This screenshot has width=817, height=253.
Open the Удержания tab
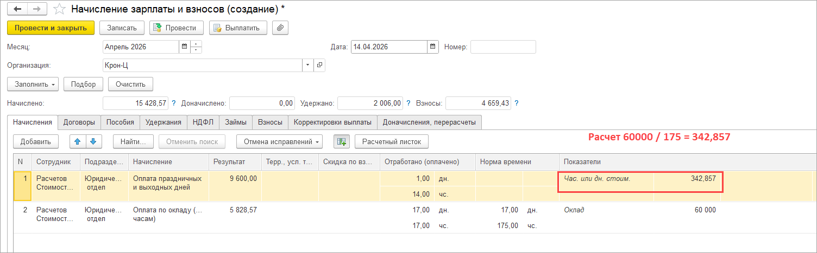click(164, 122)
